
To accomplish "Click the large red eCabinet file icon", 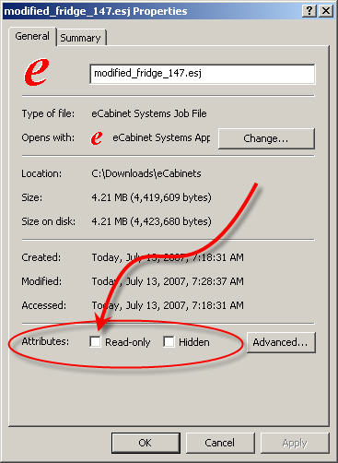I will (x=37, y=72).
